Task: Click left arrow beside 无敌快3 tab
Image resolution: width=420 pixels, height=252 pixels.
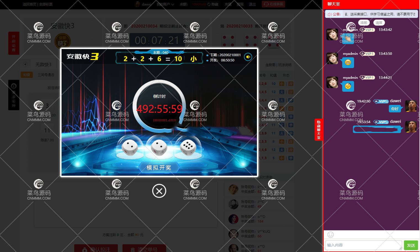Action: (x=25, y=64)
